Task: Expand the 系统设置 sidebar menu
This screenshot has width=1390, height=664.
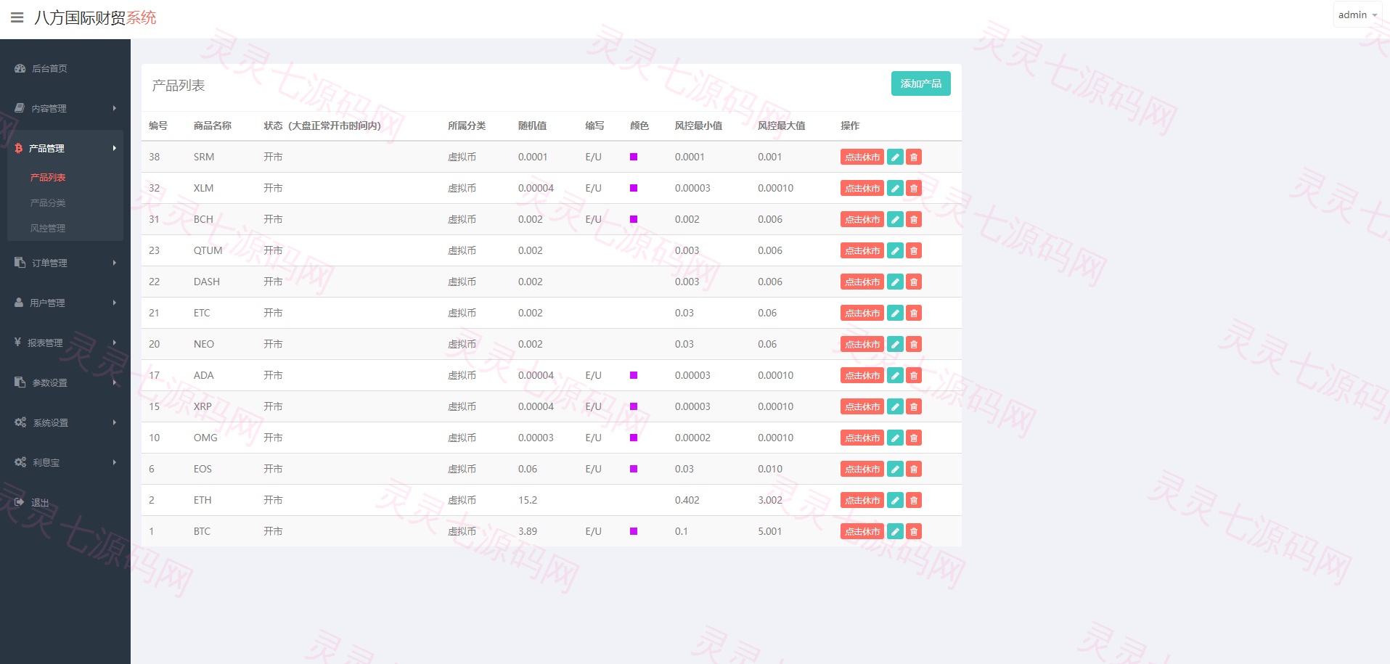Action: (65, 422)
